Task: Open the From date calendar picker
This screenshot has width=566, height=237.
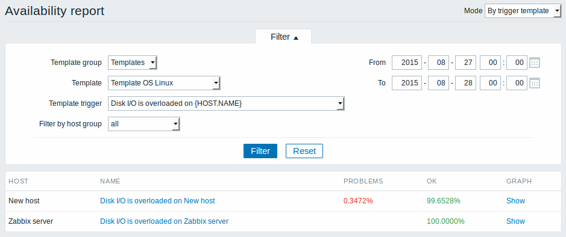Action: 535,63
